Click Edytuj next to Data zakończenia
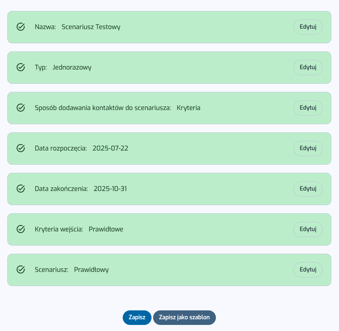 (x=308, y=189)
